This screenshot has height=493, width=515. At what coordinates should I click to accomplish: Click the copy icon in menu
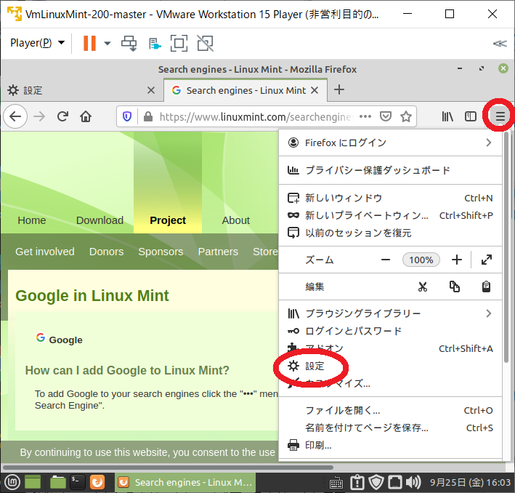[x=455, y=286]
